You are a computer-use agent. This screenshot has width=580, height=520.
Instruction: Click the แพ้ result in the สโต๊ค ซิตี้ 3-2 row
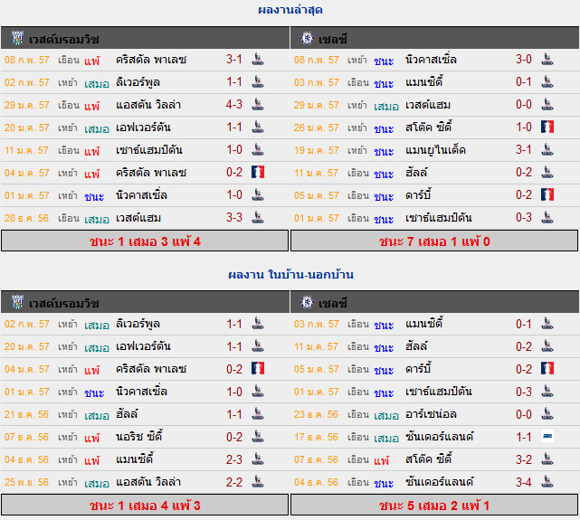tap(381, 460)
